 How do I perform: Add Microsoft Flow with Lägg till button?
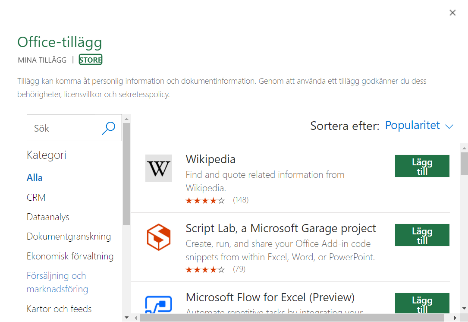click(x=422, y=303)
